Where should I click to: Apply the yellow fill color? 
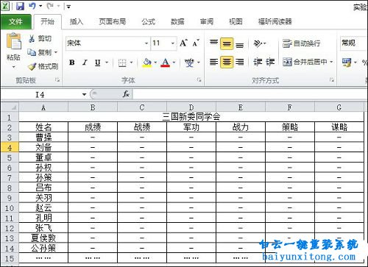tap(147, 63)
